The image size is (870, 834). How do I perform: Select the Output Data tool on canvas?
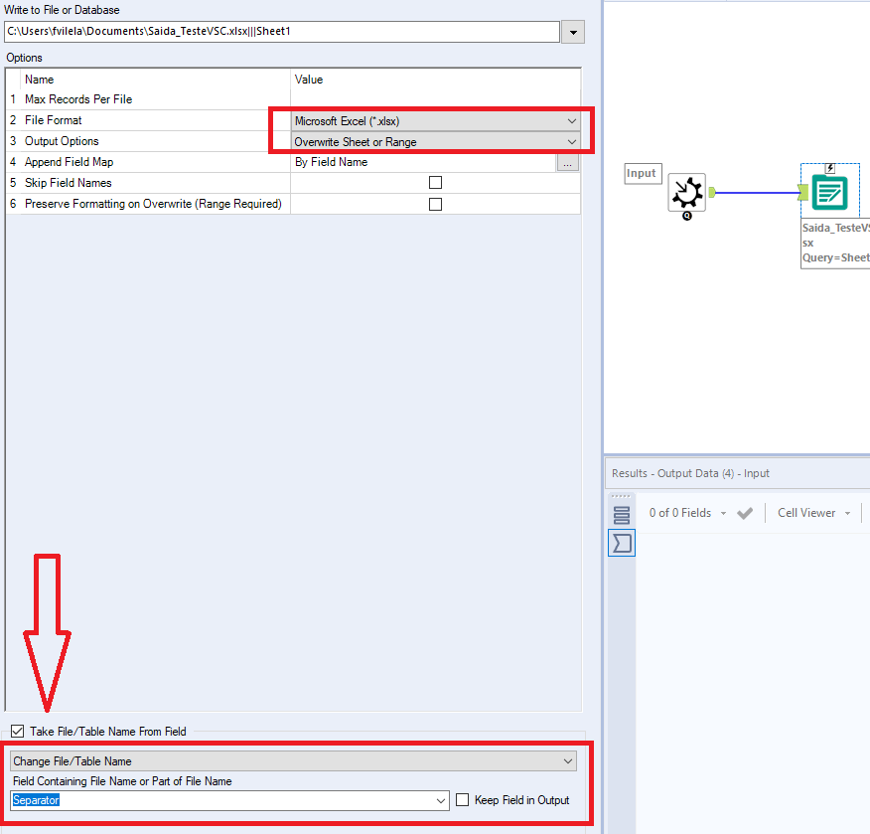point(829,193)
